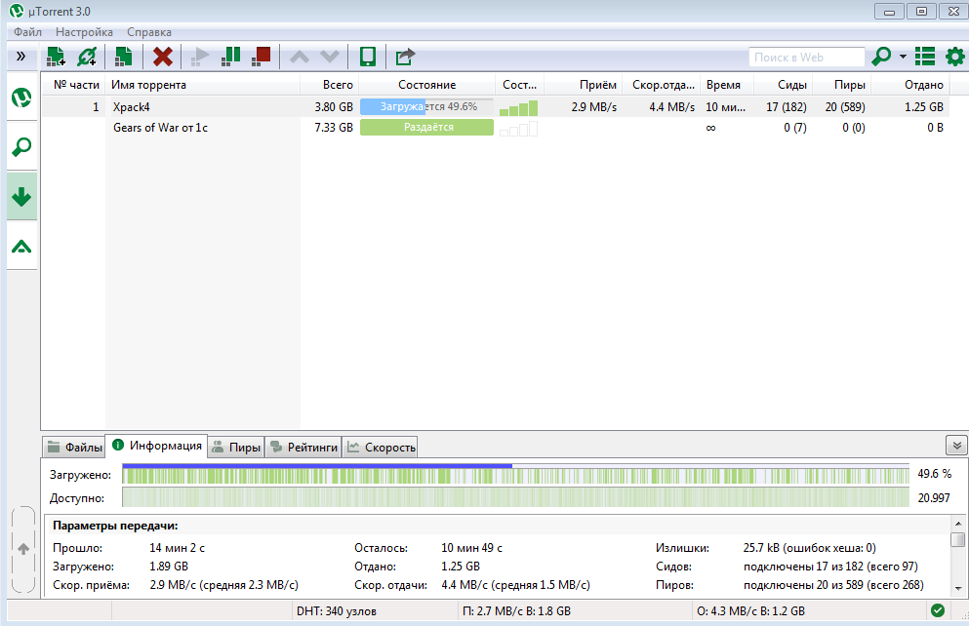The image size is (969, 626).
Task: Sort by Пиры column header
Action: click(x=842, y=85)
